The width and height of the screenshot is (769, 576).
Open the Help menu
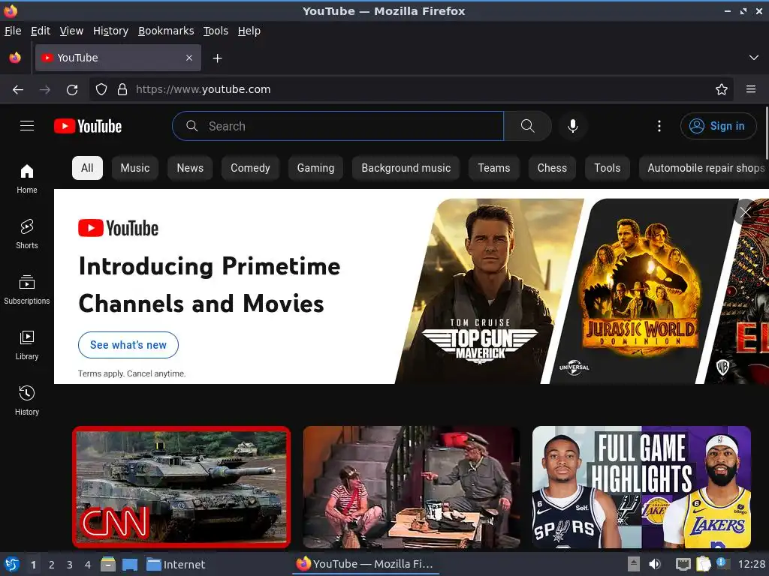click(249, 31)
